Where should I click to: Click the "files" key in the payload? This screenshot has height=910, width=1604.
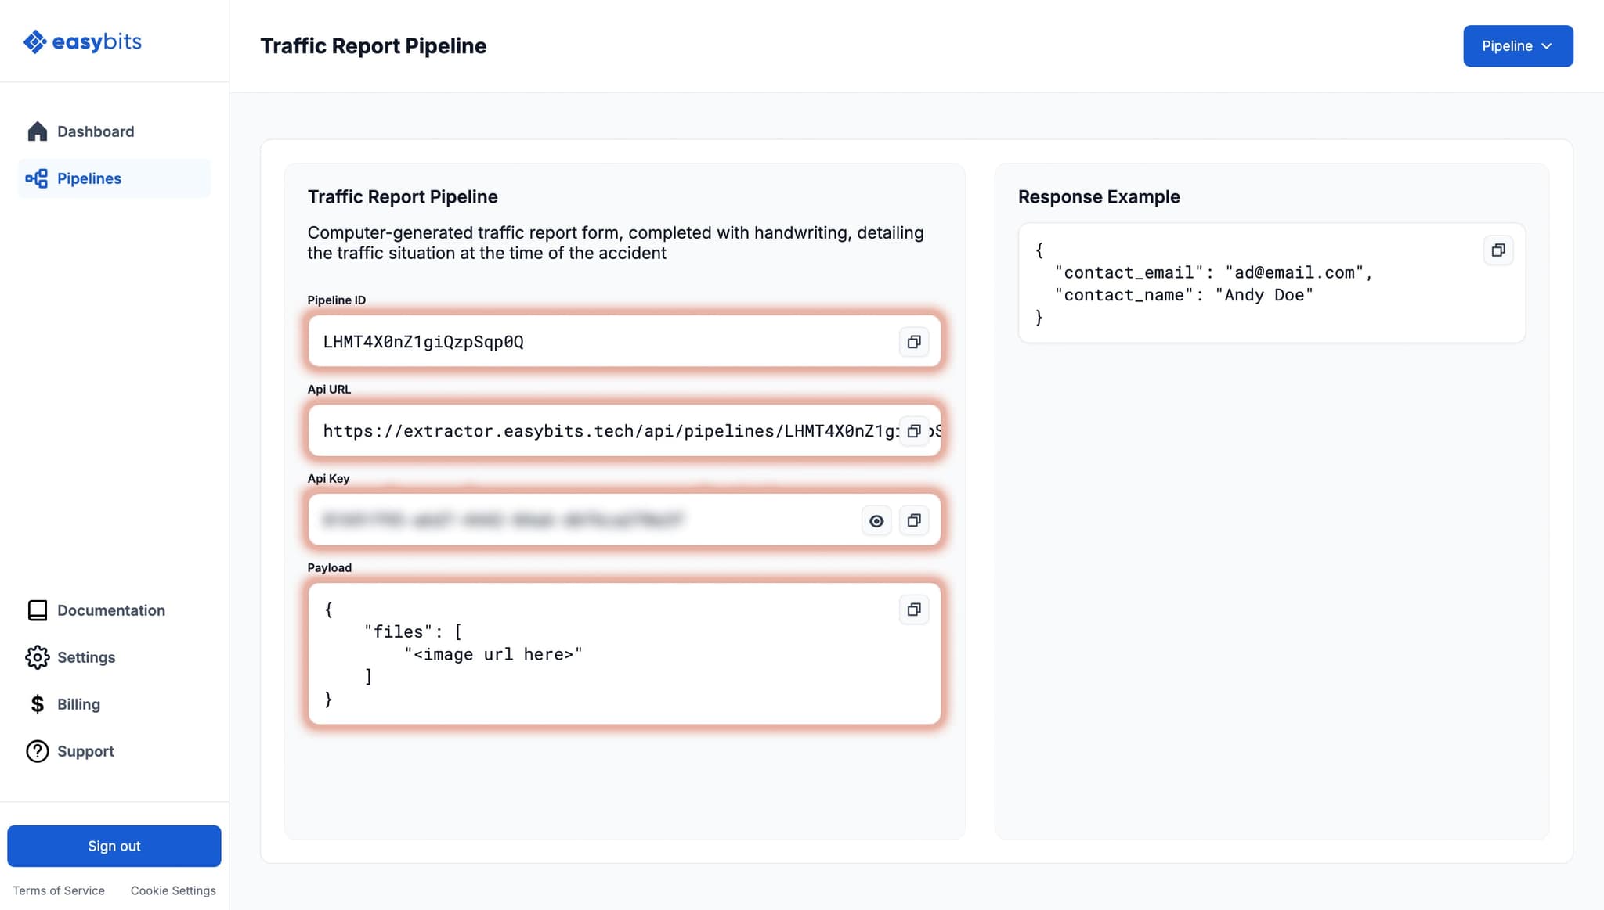[399, 631]
